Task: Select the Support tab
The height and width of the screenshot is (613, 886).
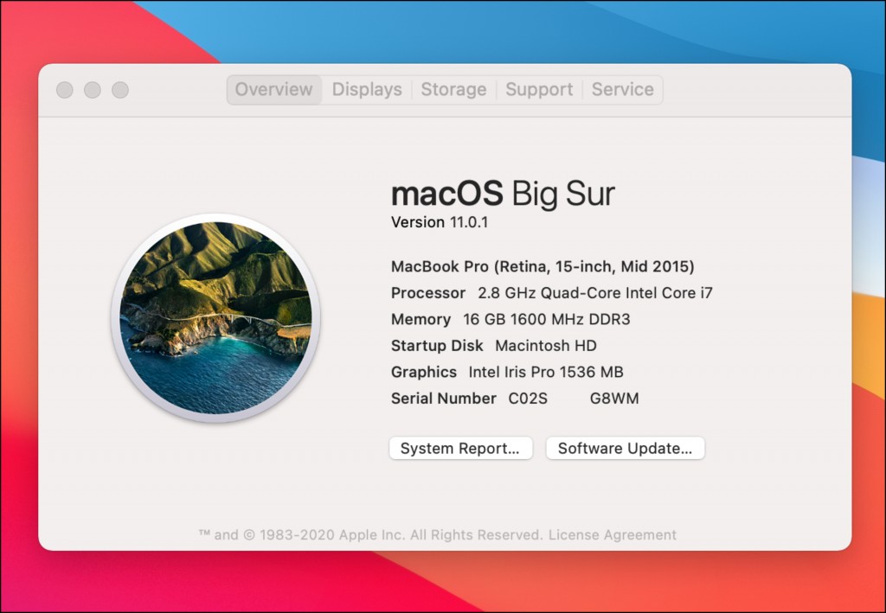Action: pyautogui.click(x=539, y=90)
